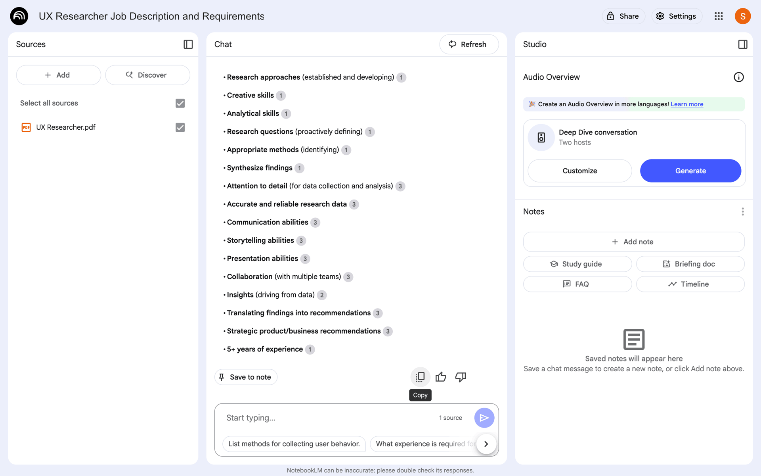761x476 pixels.
Task: Open citation 3 for Translating findings
Action: coord(378,313)
